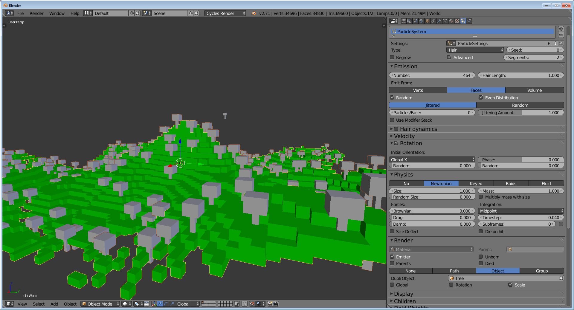This screenshot has height=310, width=574.
Task: Open the Render properties tab (camera icon)
Action: (404, 21)
